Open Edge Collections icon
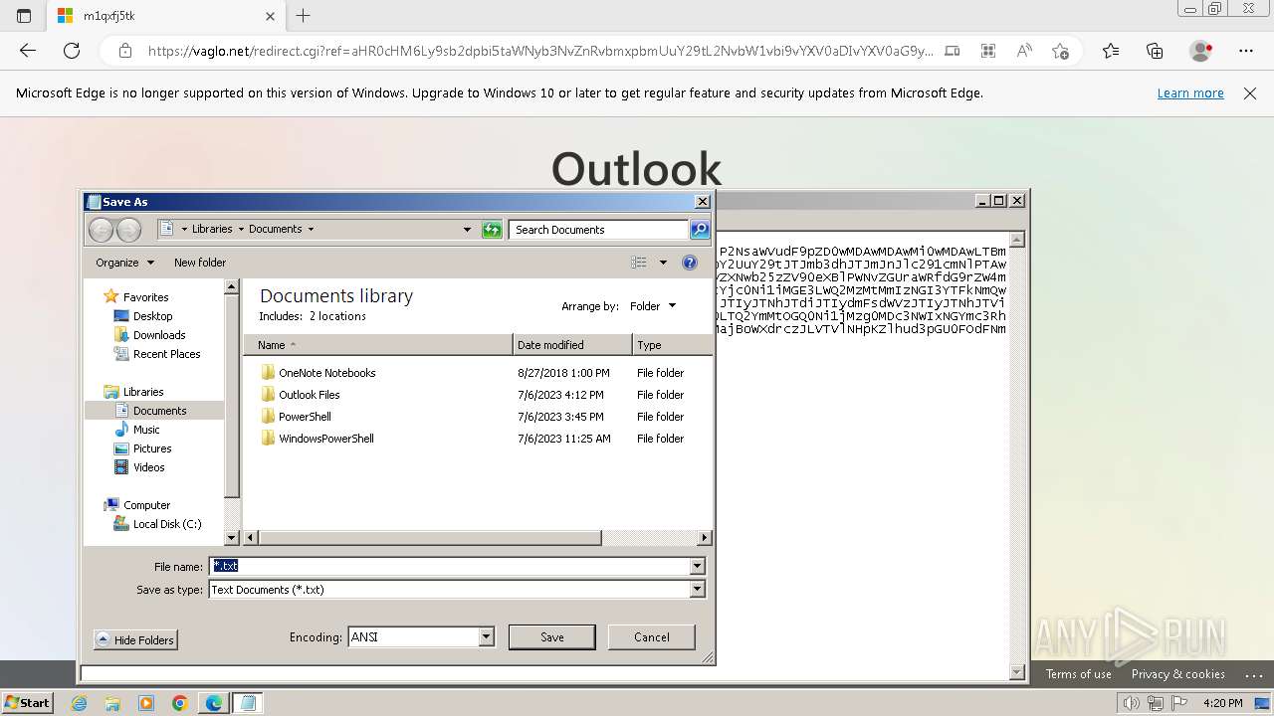The height and width of the screenshot is (716, 1274). [1155, 51]
